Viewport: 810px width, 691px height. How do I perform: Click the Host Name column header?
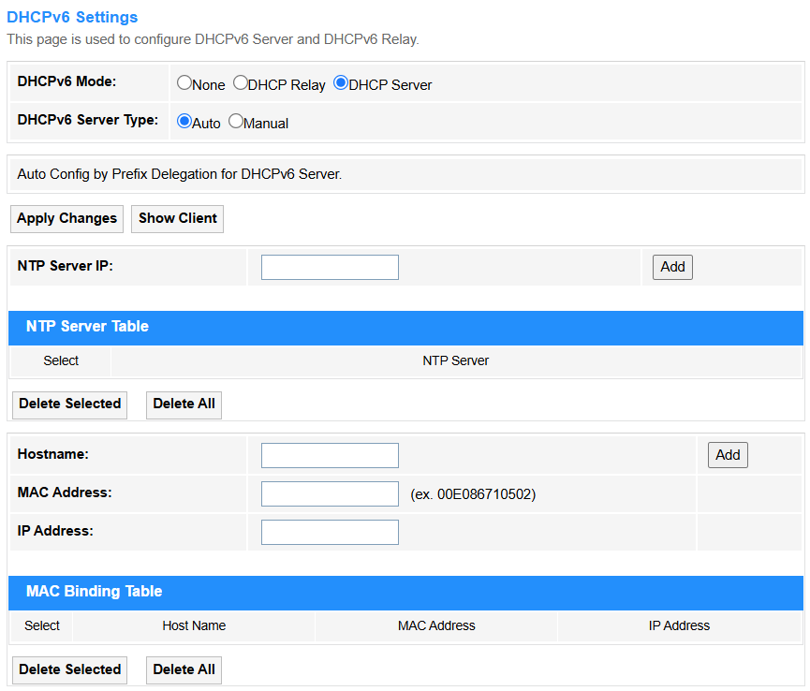(194, 626)
